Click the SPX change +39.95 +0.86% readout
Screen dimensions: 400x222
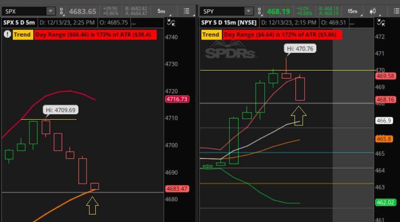point(111,11)
